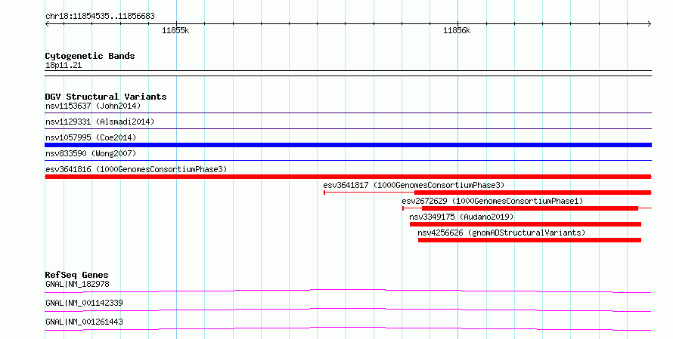Open nsv3349175 (Audano2019) label

(461, 217)
